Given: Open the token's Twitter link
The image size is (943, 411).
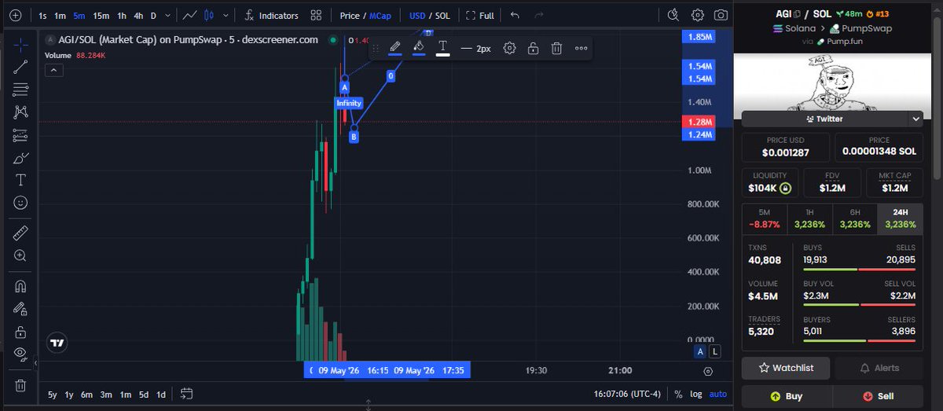Looking at the screenshot, I should (x=824, y=119).
